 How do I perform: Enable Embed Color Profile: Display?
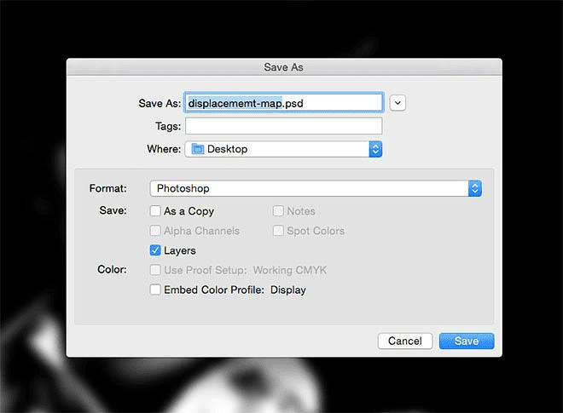(155, 290)
